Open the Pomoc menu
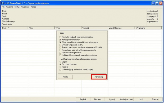164x103 pixels. tap(33, 7)
